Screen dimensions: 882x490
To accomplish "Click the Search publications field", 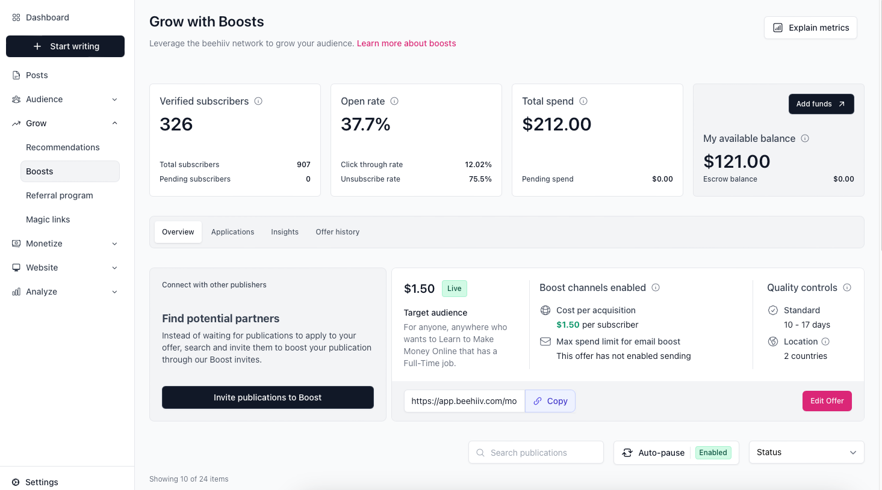I will [x=536, y=453].
